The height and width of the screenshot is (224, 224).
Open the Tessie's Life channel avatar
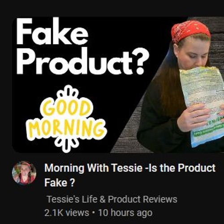24,173
